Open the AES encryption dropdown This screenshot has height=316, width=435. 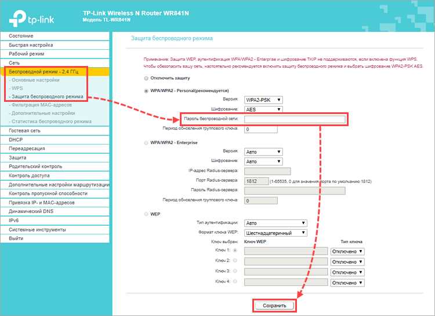pyautogui.click(x=263, y=109)
